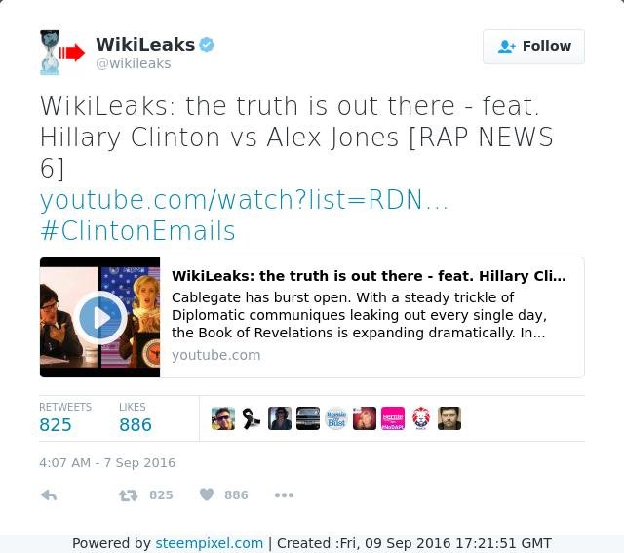View the 886 likes count

point(136,425)
